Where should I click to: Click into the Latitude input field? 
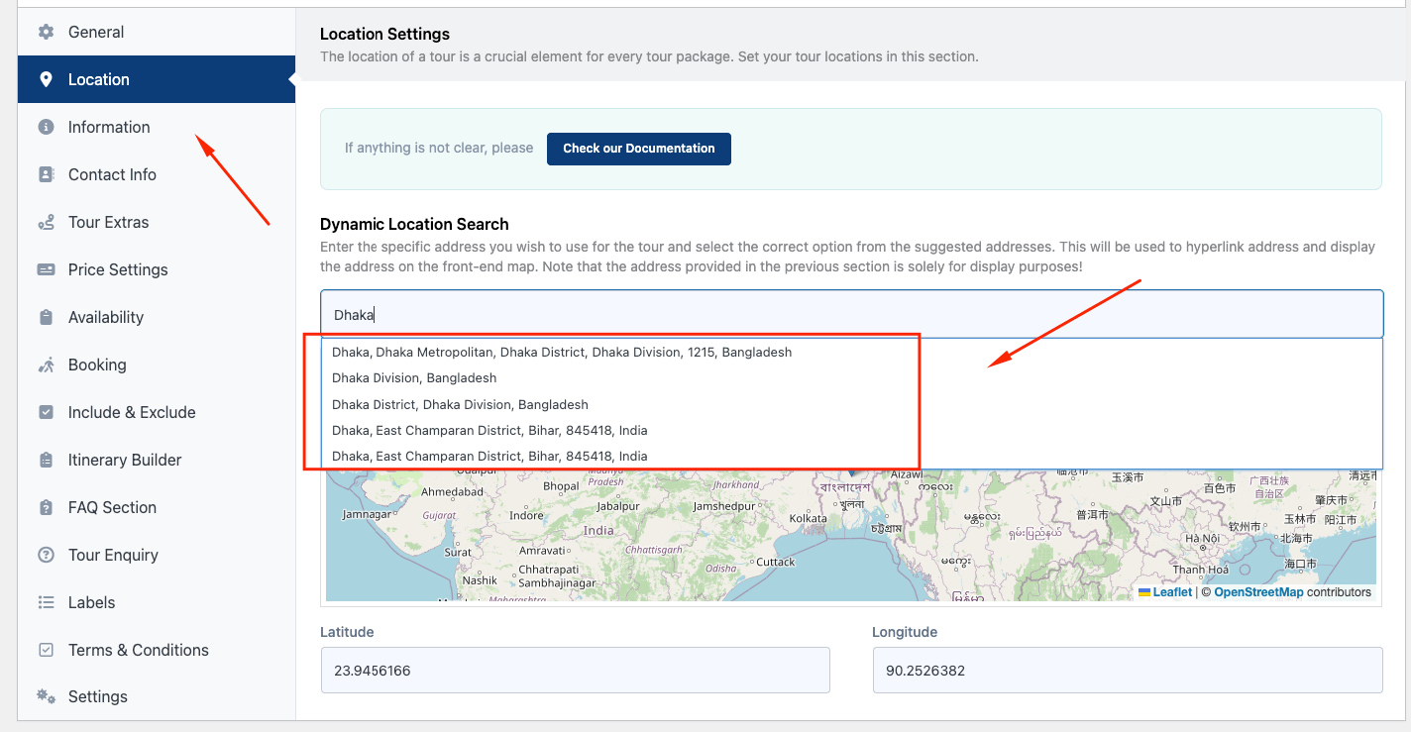pyautogui.click(x=575, y=671)
